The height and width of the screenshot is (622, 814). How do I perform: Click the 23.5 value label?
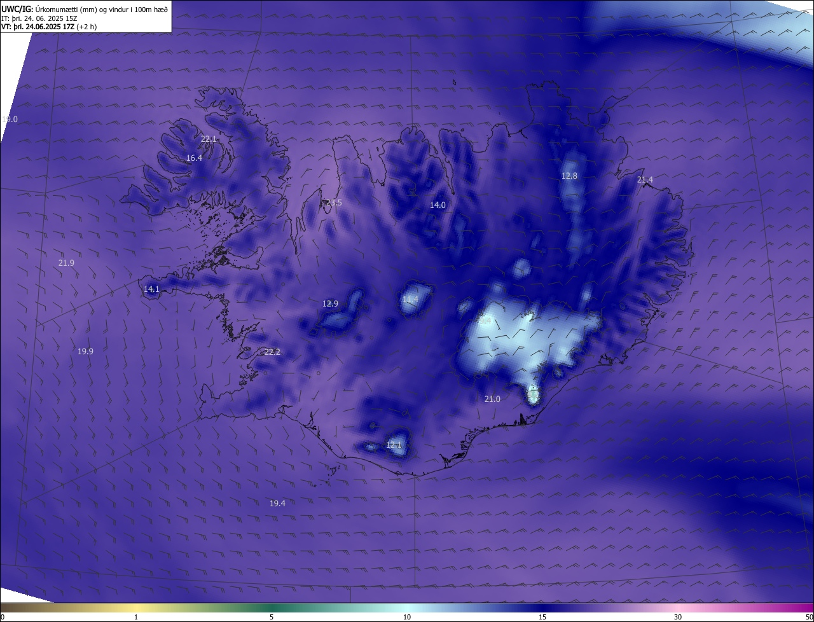point(334,203)
